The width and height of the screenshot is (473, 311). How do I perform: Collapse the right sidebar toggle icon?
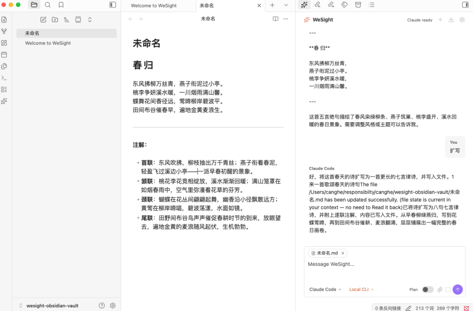tap(465, 5)
